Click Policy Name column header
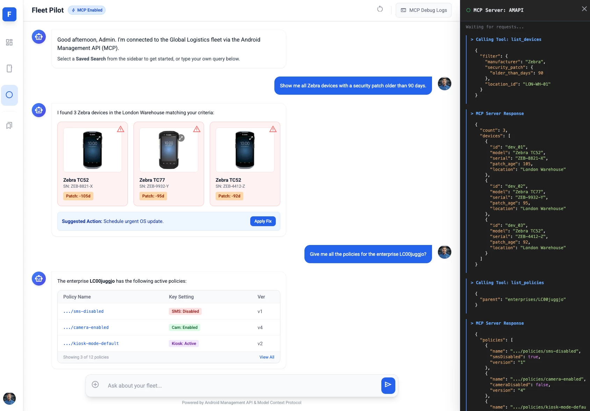This screenshot has height=411, width=590. pos(77,297)
